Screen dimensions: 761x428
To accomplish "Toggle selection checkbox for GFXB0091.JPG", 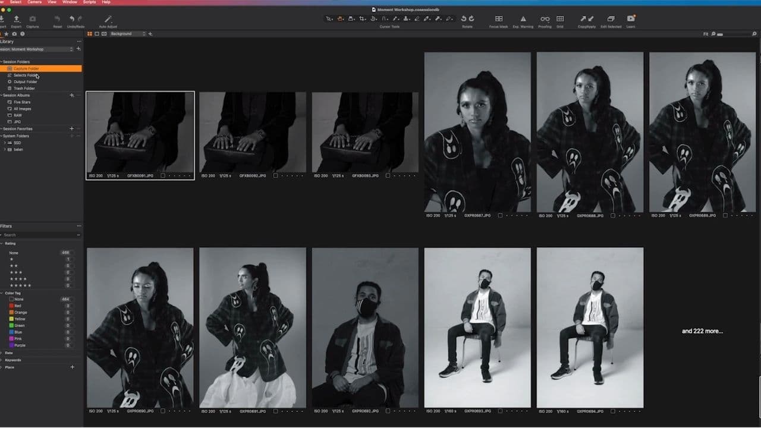I will click(x=163, y=176).
